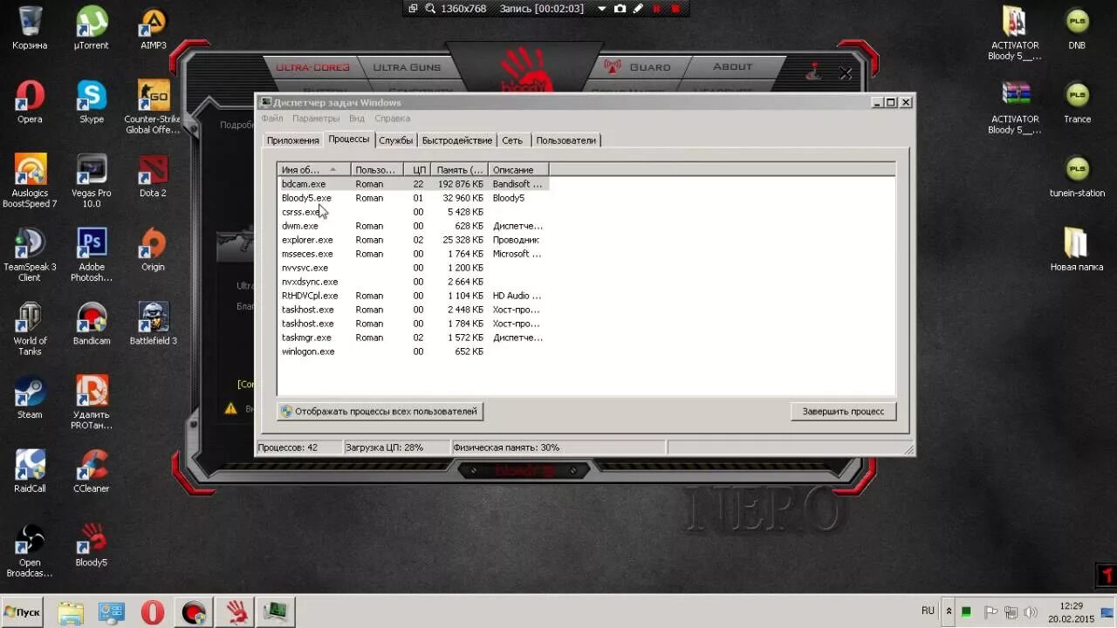Select the msseces.exe process row
This screenshot has width=1117, height=628.
point(413,254)
